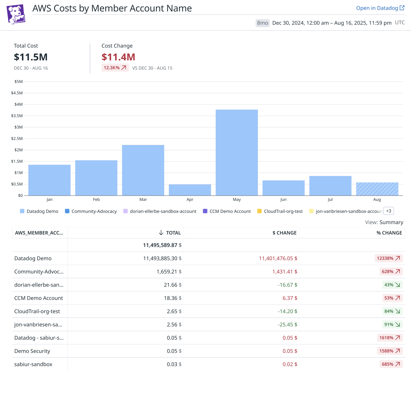Click the Datadog - sabiur-s... row name
The image size is (411, 395).
[x=39, y=338]
